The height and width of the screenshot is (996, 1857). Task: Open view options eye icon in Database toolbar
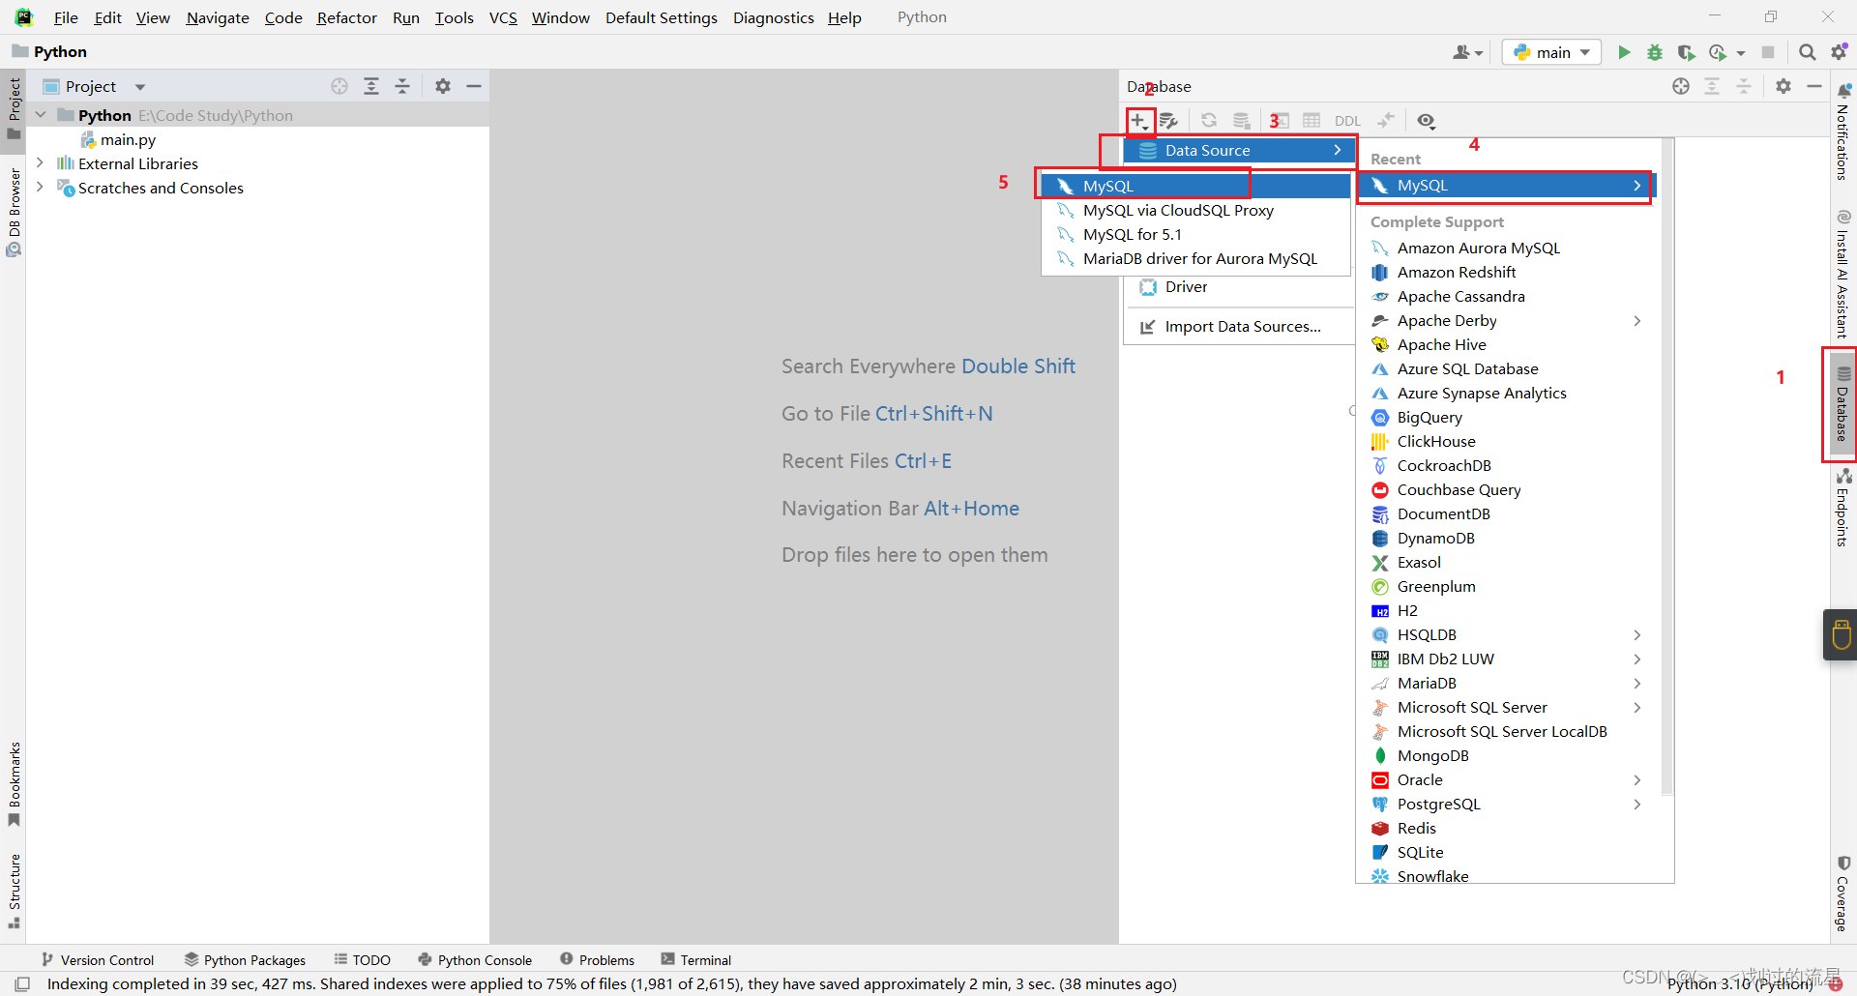coord(1426,121)
